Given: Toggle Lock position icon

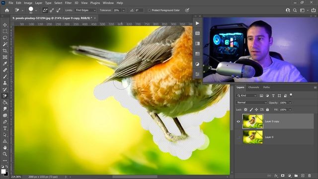Looking at the screenshot, I should pyautogui.click(x=256, y=109).
